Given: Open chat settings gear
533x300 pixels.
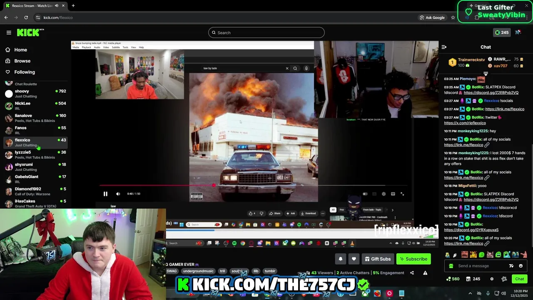Looking at the screenshot, I should click(492, 279).
